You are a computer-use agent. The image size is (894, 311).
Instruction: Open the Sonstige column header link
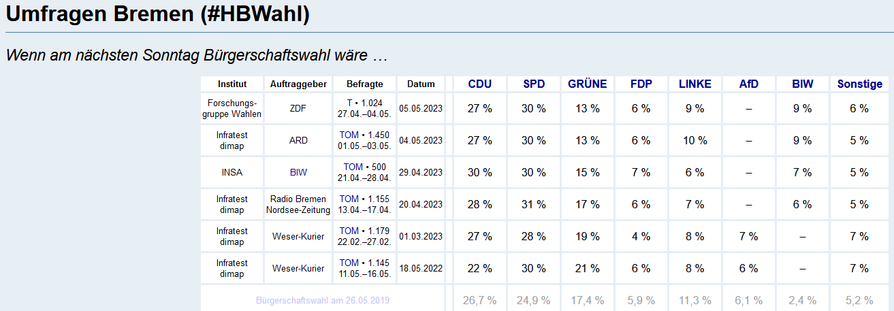(x=859, y=84)
